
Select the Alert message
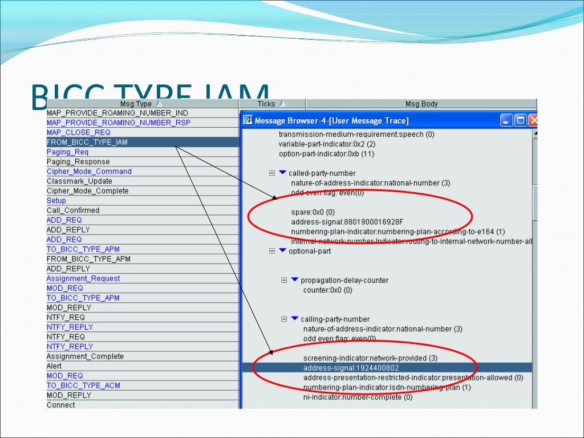[142, 366]
